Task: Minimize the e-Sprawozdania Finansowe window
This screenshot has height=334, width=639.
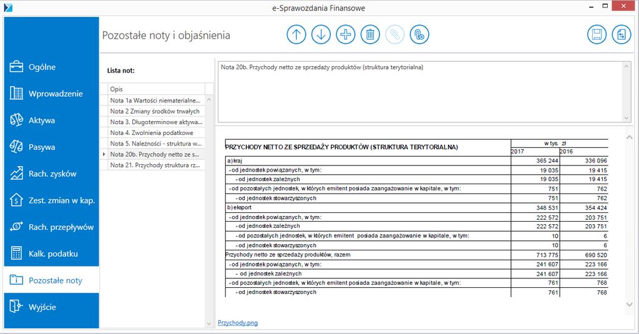Action: point(592,7)
